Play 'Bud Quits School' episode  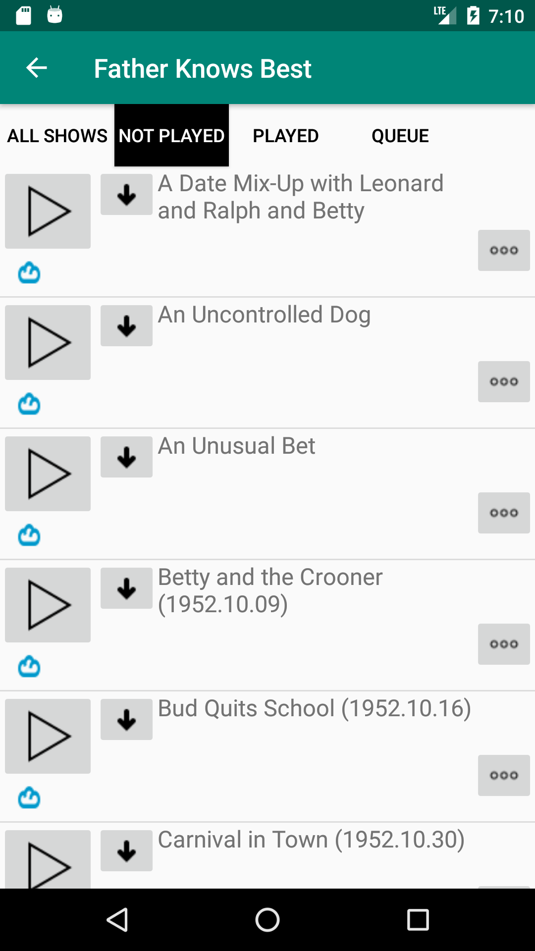pos(48,736)
